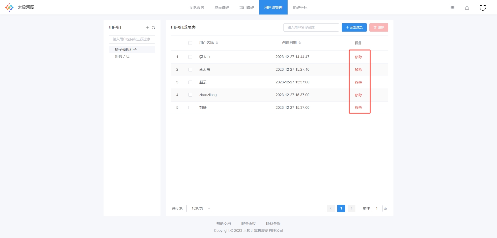497x238 pixels.
Task: Add a new user group with plus icon
Action: click(147, 28)
